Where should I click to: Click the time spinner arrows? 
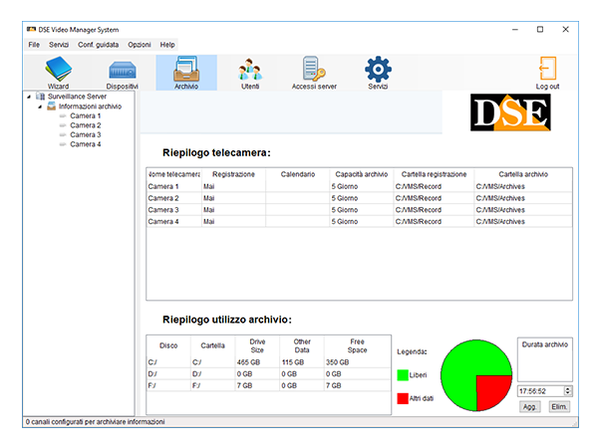[568, 391]
